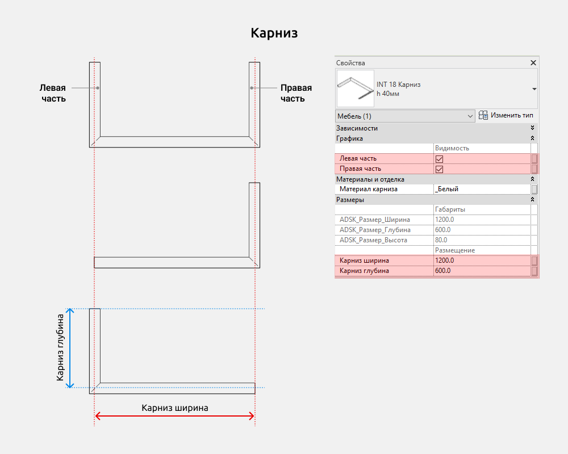Click the associate button for Левая часть
Screen dimensions: 568x454
click(534, 159)
